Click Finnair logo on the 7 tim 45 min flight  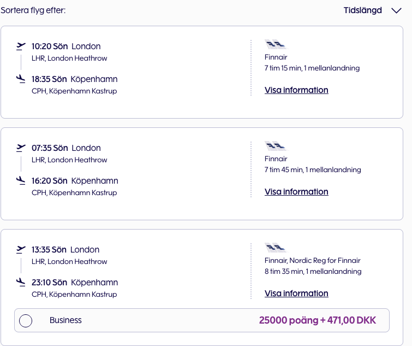(275, 146)
